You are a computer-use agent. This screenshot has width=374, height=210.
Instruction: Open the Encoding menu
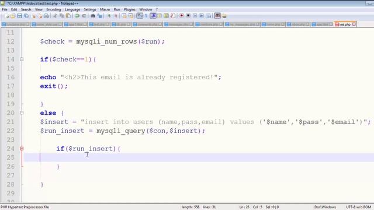pyautogui.click(x=53, y=9)
